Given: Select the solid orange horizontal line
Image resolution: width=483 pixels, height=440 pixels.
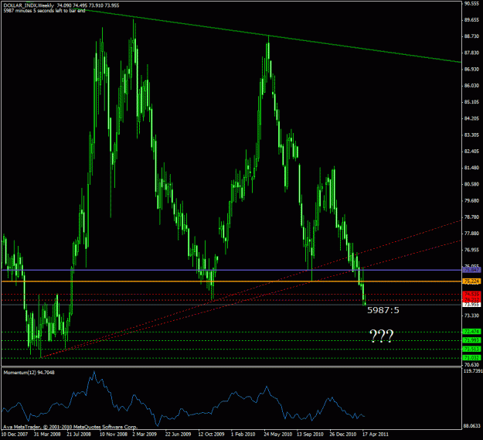Looking at the screenshot, I should (x=232, y=281).
